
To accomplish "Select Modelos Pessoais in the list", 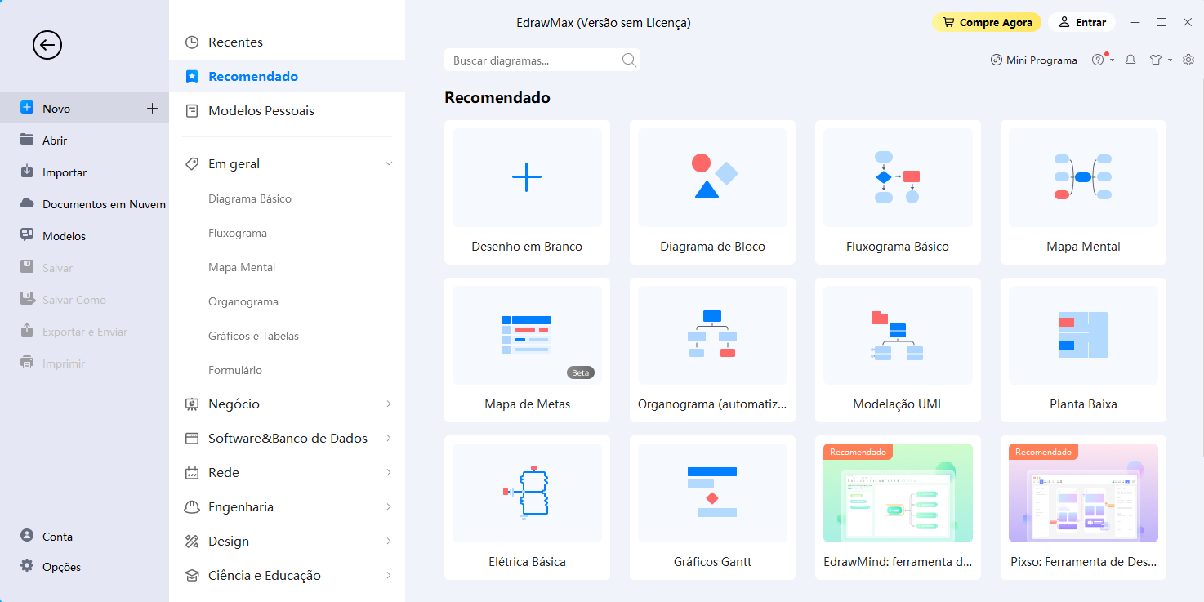I will [x=261, y=111].
